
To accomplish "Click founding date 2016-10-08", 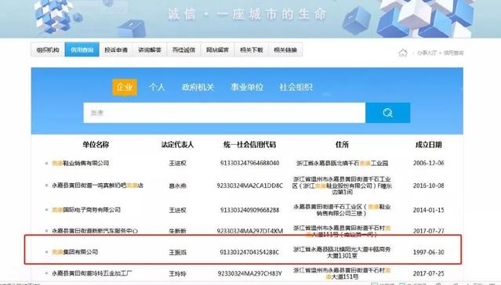I will point(428,186).
